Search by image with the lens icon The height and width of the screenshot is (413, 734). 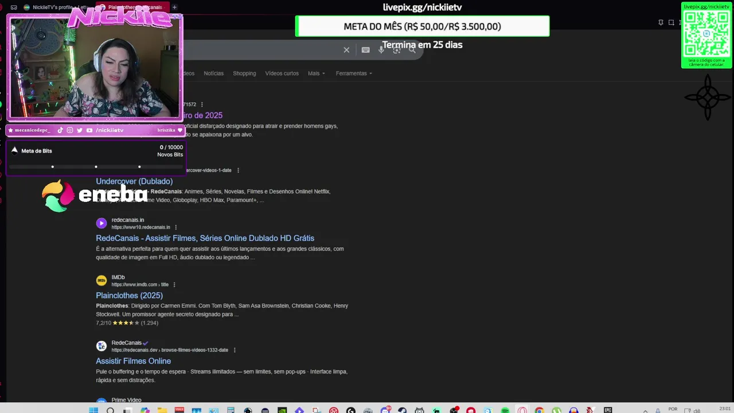pyautogui.click(x=396, y=50)
